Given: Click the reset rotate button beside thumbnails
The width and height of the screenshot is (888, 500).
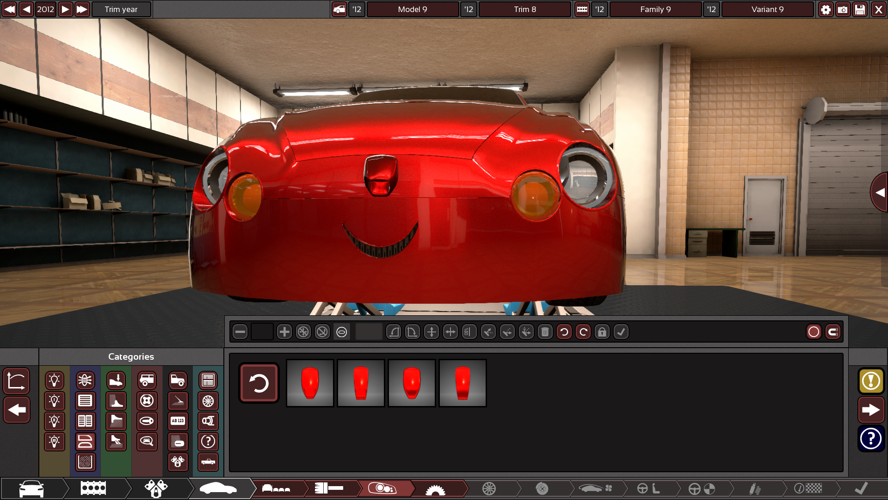Looking at the screenshot, I should 259,383.
